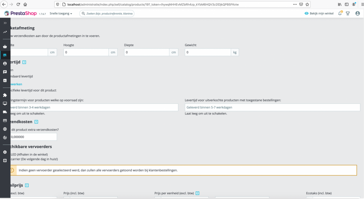Viewport: 364px width, 199px height.
Task: Open Shipping truck icon in sidebar
Action: point(5,112)
